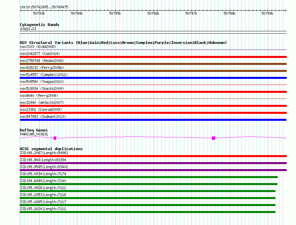Open the UCSC segmental duplications track title
Screen dimensions: 296x225
tap(51, 149)
